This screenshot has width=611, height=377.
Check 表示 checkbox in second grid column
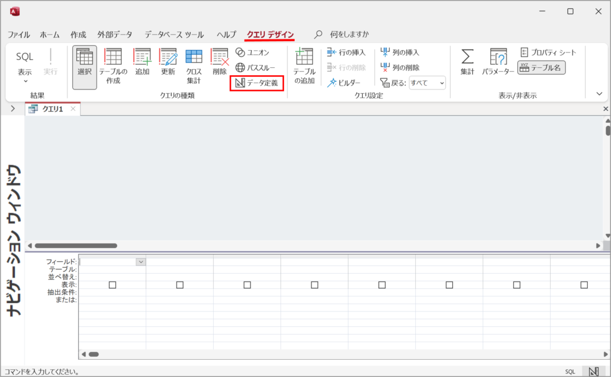tap(180, 285)
